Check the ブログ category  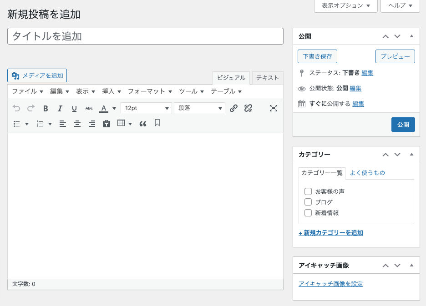[x=308, y=202]
